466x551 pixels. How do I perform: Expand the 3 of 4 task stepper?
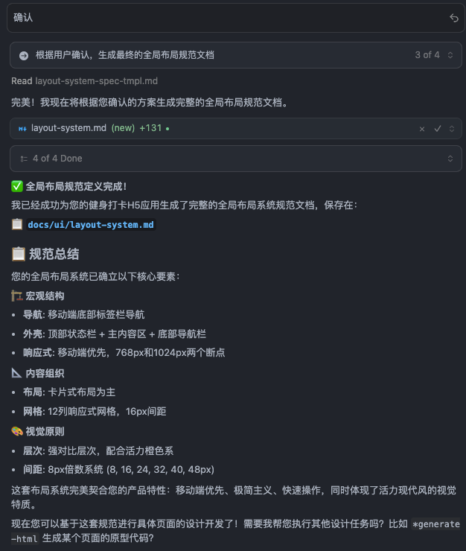pos(450,55)
